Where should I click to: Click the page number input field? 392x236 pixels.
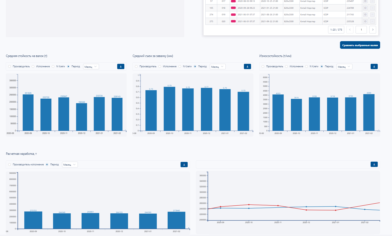[361, 30]
